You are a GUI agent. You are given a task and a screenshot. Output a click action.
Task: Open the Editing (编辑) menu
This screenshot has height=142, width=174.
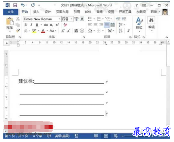click(151, 24)
